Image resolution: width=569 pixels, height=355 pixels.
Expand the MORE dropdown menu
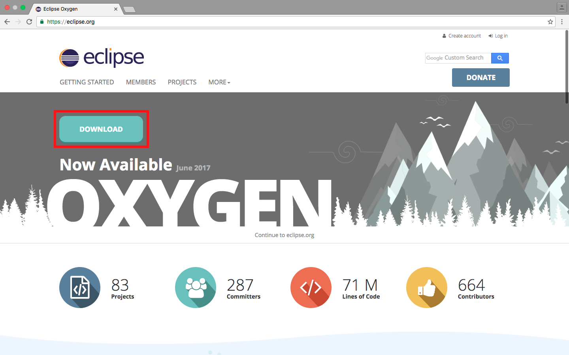pyautogui.click(x=219, y=82)
